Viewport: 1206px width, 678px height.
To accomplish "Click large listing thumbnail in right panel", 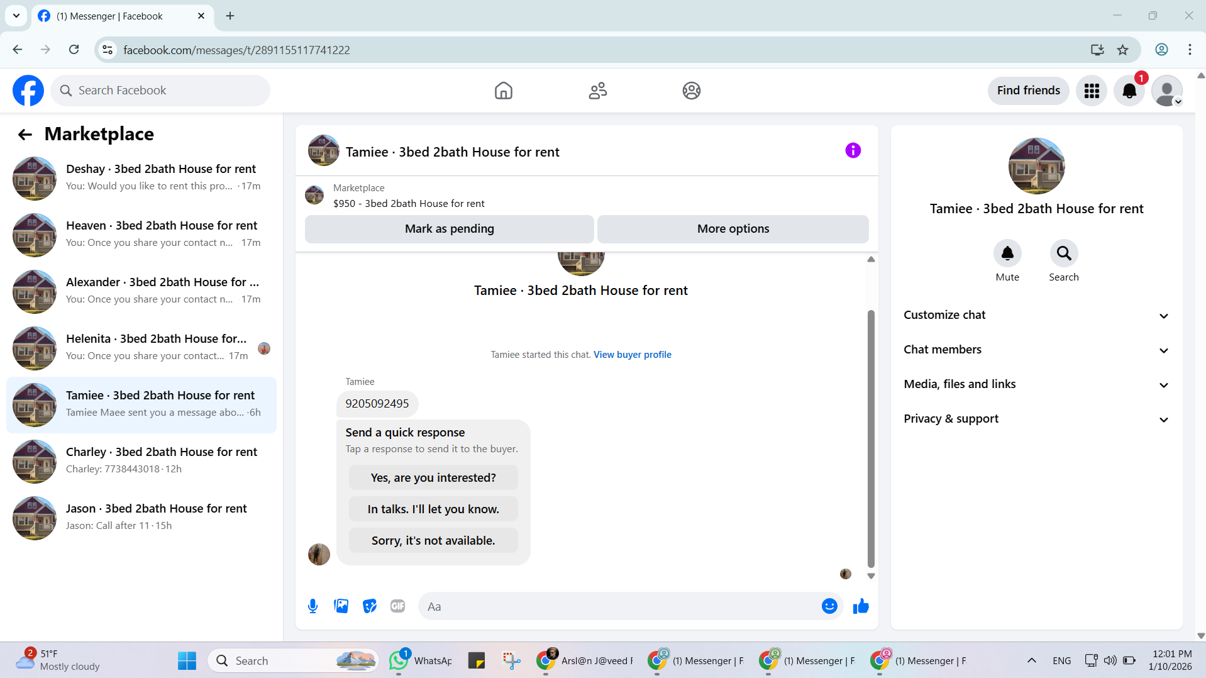I will (1036, 166).
